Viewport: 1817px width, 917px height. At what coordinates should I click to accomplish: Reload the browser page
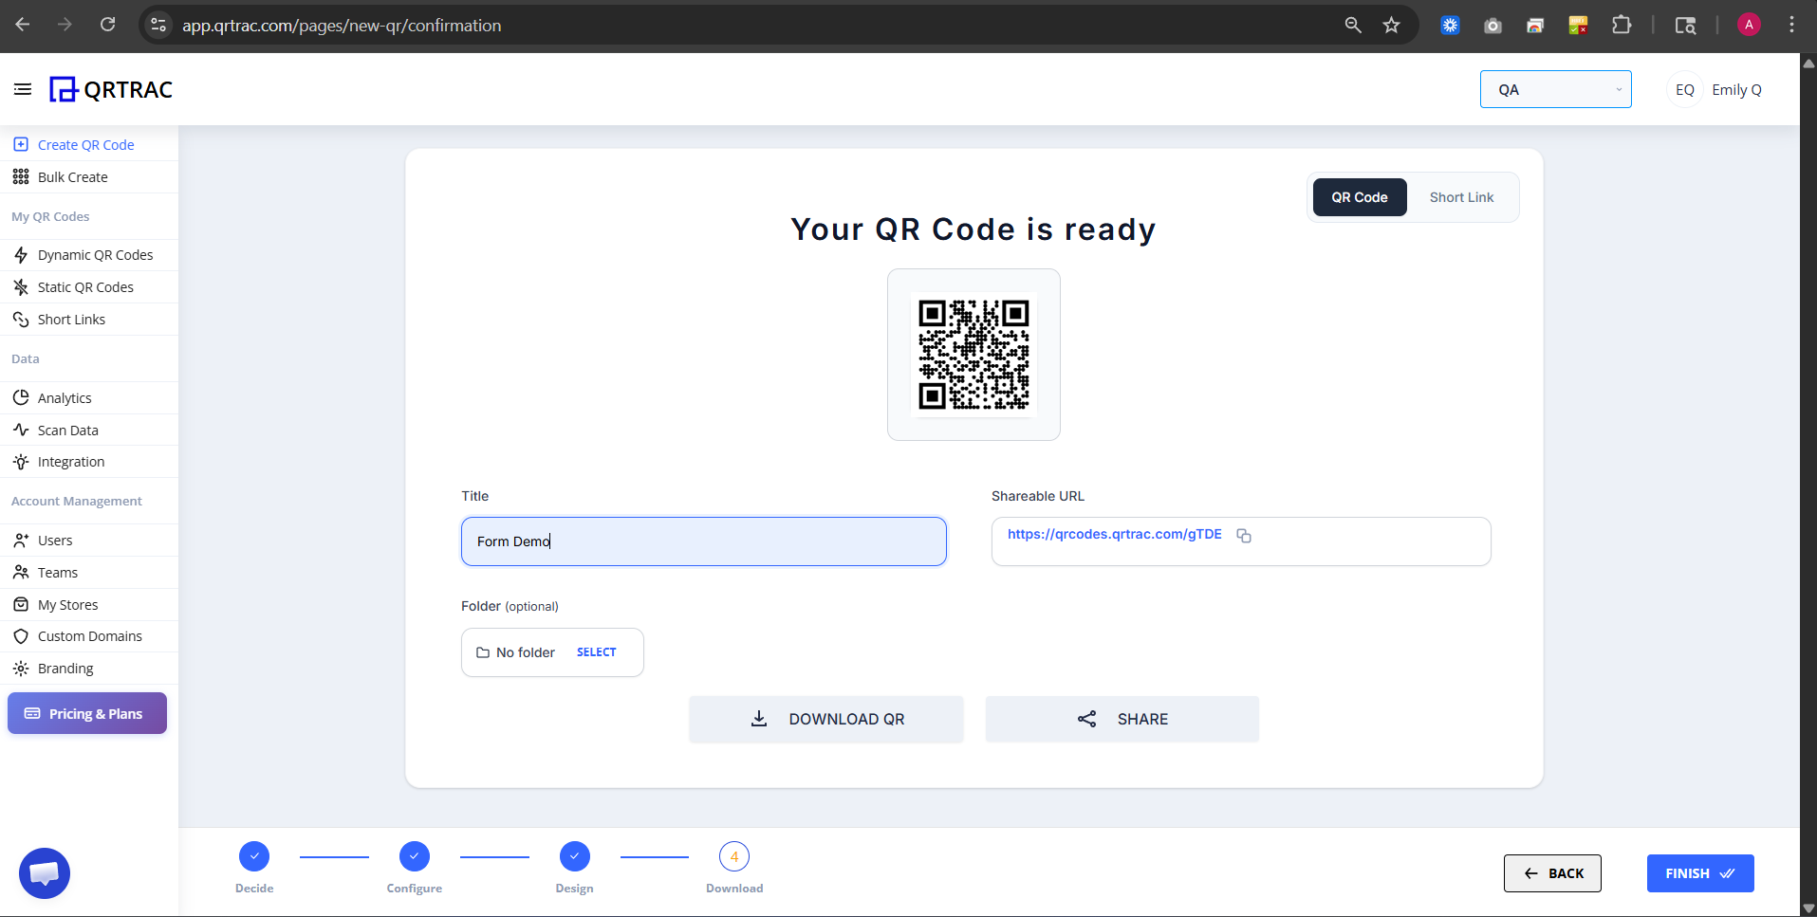tap(108, 25)
